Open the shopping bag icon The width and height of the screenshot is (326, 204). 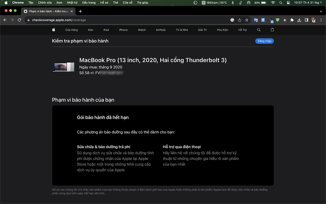[272, 30]
